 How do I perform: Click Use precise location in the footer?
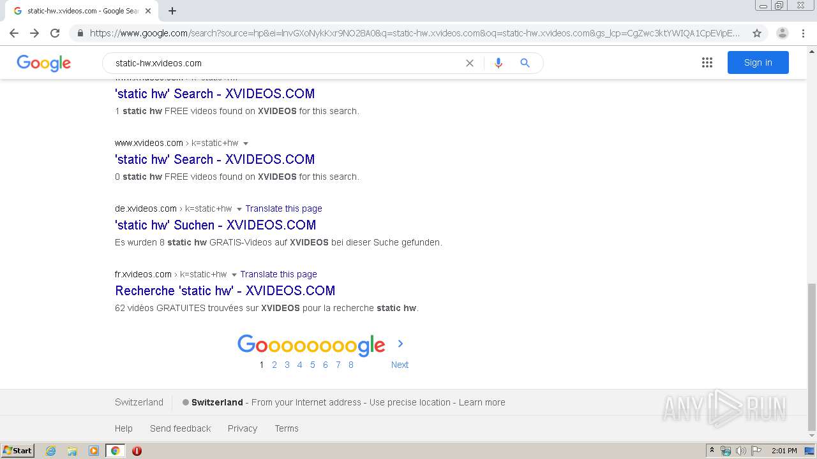[x=410, y=402]
